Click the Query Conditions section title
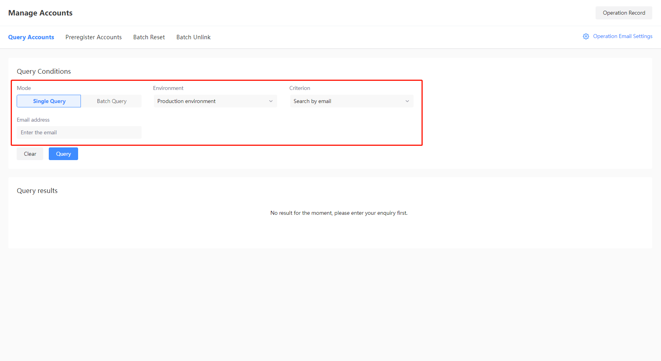This screenshot has width=661, height=361. [x=44, y=71]
